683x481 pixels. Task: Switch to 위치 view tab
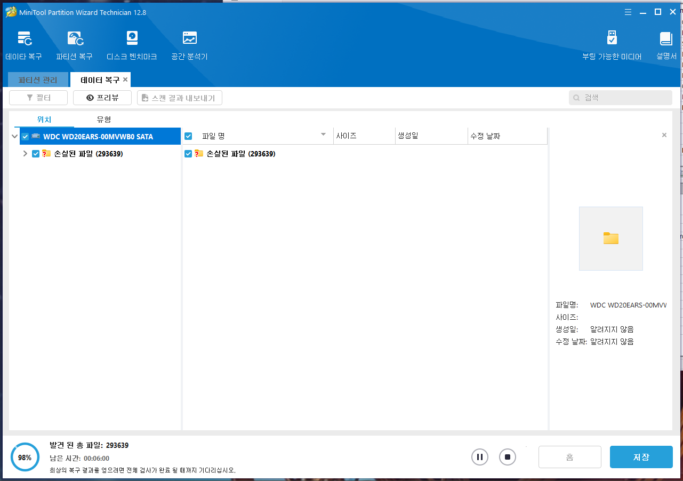(44, 120)
